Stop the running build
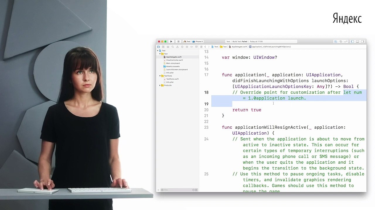The image size is (375, 210). pyautogui.click(x=178, y=41)
